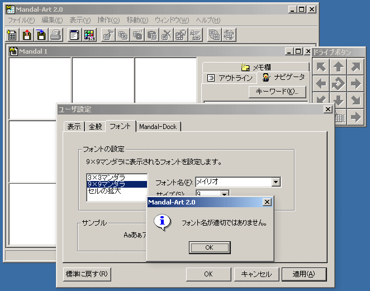Click the メイリオ font name field

[234, 182]
